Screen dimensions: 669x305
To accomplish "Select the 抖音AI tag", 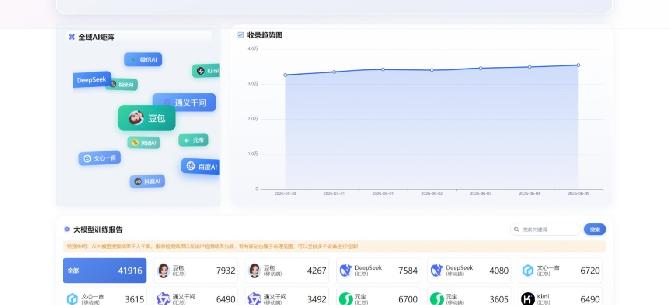I will pyautogui.click(x=147, y=181).
